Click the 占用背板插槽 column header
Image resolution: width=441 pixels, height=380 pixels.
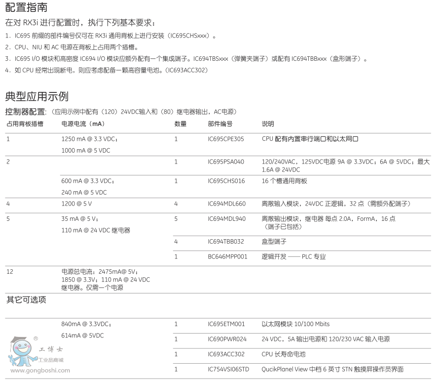[25, 124]
